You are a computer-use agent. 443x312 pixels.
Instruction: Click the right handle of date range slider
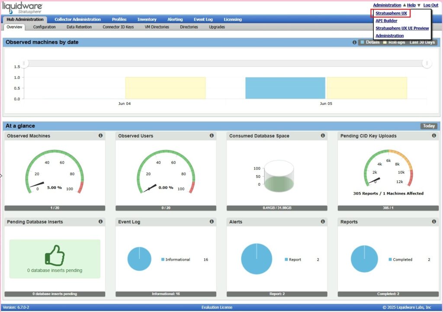(427, 63)
